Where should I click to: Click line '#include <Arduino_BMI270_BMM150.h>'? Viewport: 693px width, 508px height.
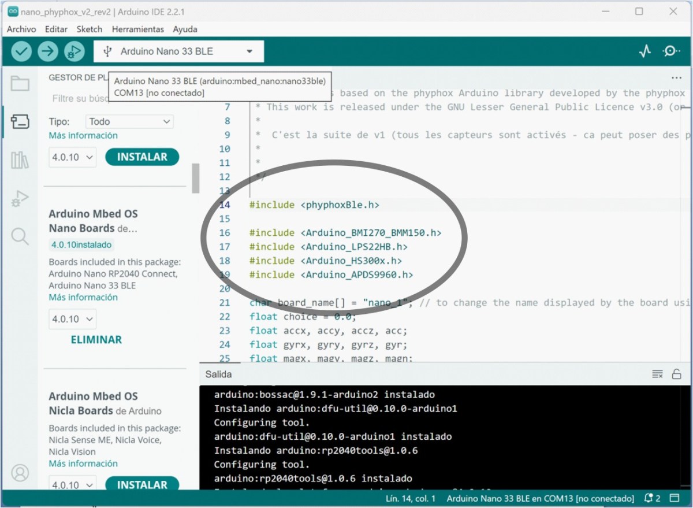click(345, 233)
